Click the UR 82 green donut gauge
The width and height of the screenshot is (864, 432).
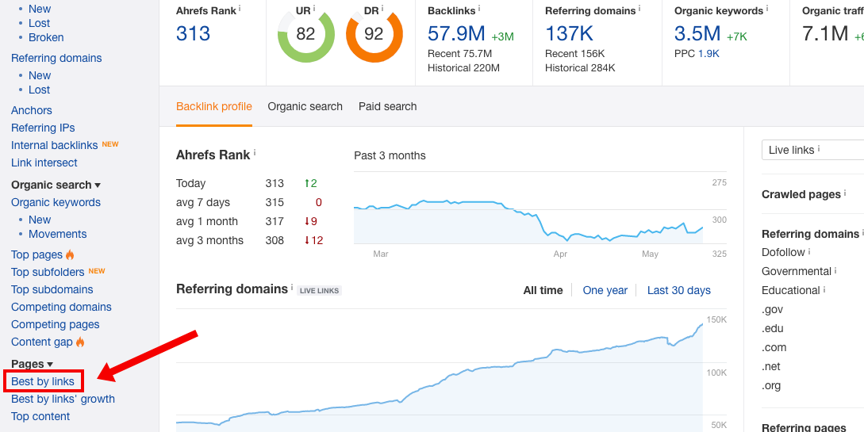[x=305, y=35]
